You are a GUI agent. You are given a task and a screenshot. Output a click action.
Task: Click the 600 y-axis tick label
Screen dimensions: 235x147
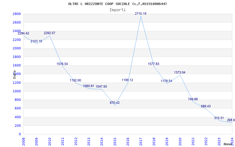[18, 108]
